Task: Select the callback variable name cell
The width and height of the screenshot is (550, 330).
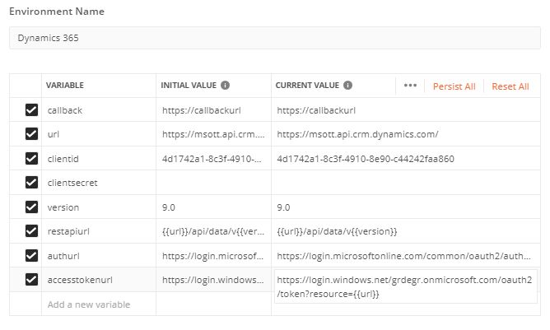Action: click(x=99, y=110)
